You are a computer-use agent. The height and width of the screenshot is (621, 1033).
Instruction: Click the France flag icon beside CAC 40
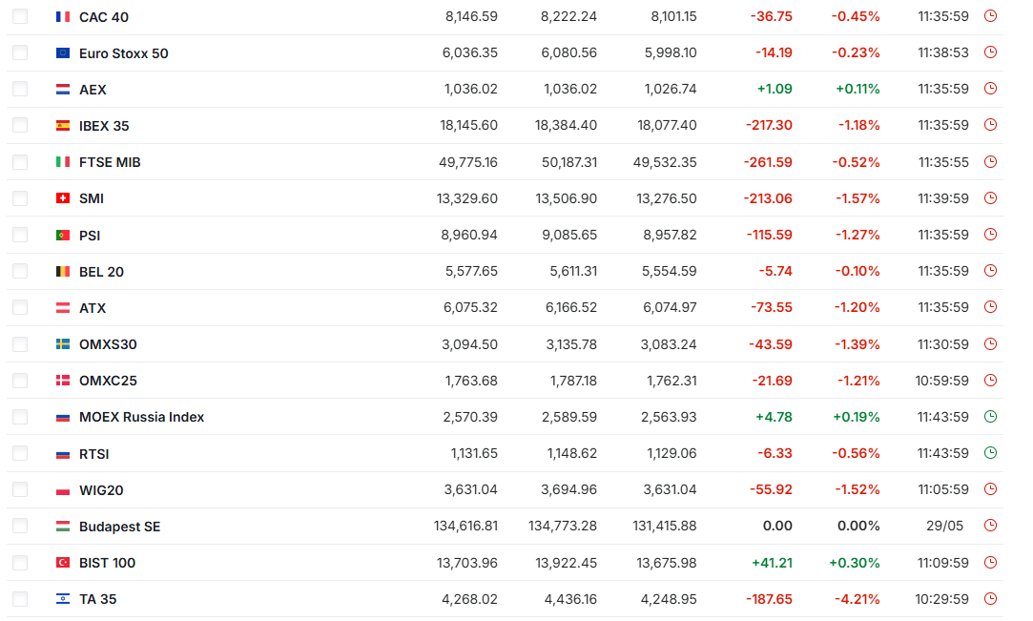[63, 17]
